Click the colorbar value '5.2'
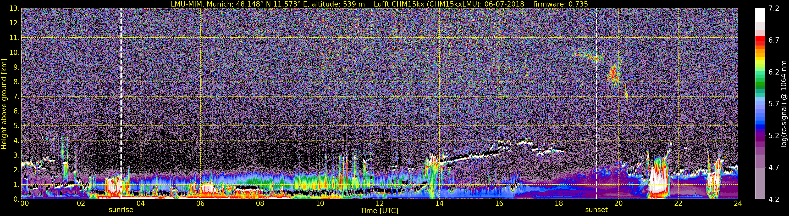The image size is (789, 216). pyautogui.click(x=774, y=136)
